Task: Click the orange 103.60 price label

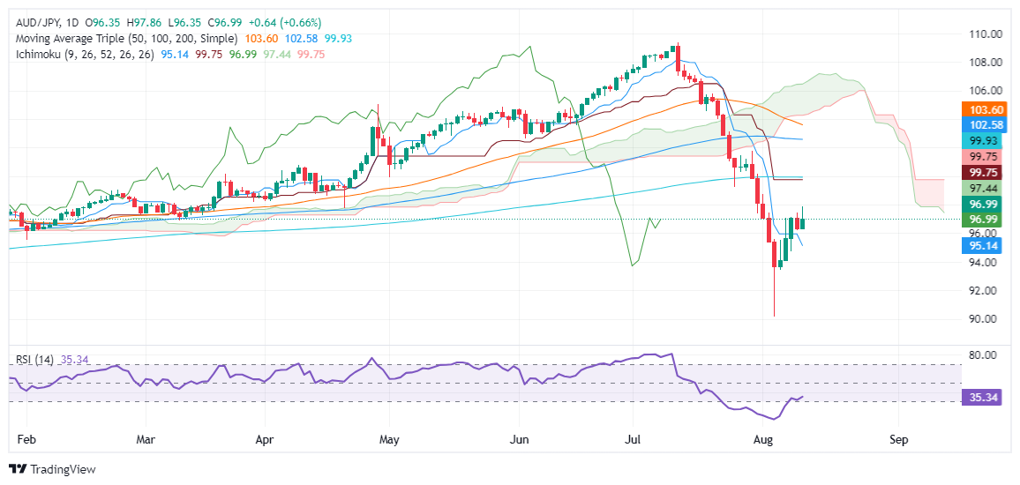Action: tap(986, 110)
